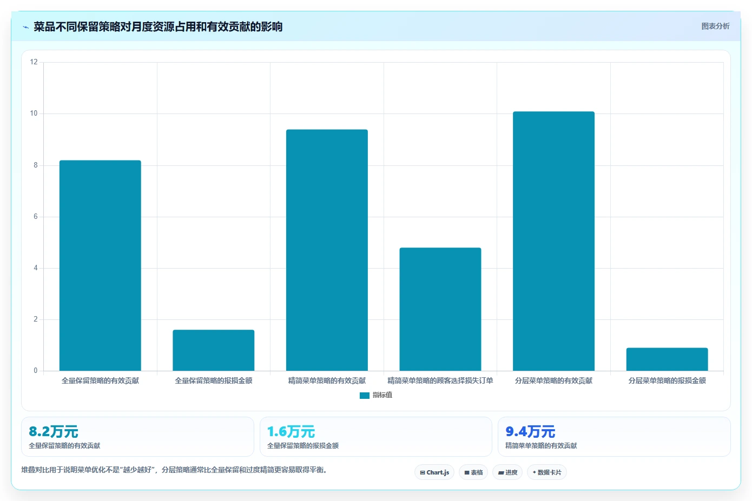Click the 1.6万元 stat card value
Image resolution: width=752 pixels, height=501 pixels.
coord(291,432)
